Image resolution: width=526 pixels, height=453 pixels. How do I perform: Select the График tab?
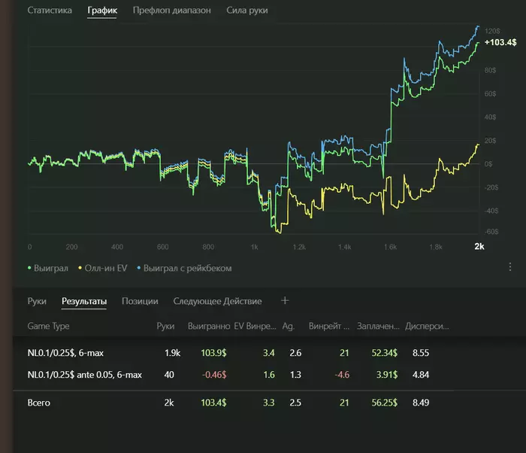tap(102, 11)
